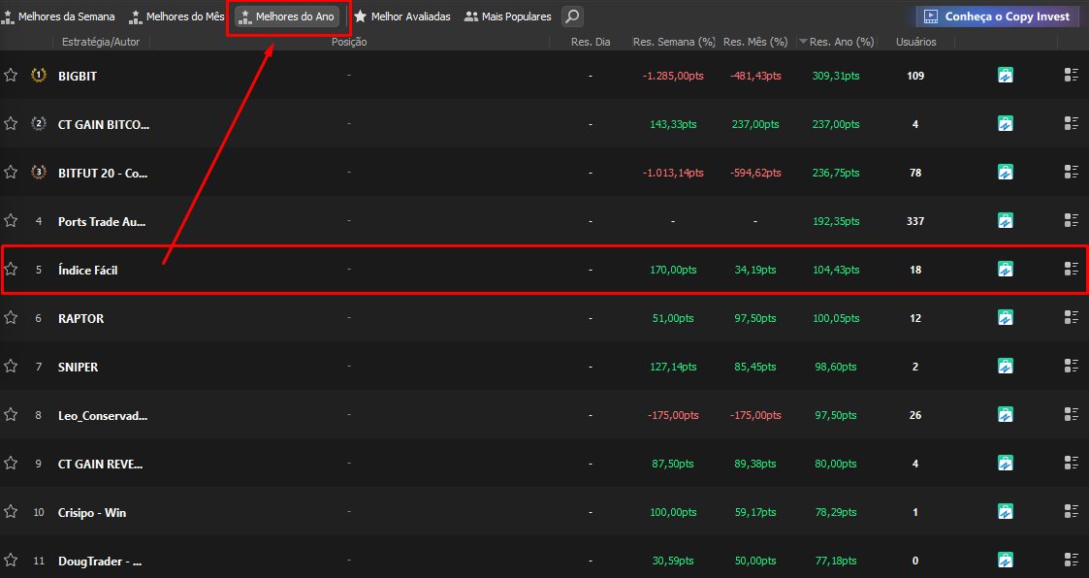Favorite the SNIPER strategy star
This screenshot has width=1089, height=578.
click(x=11, y=367)
